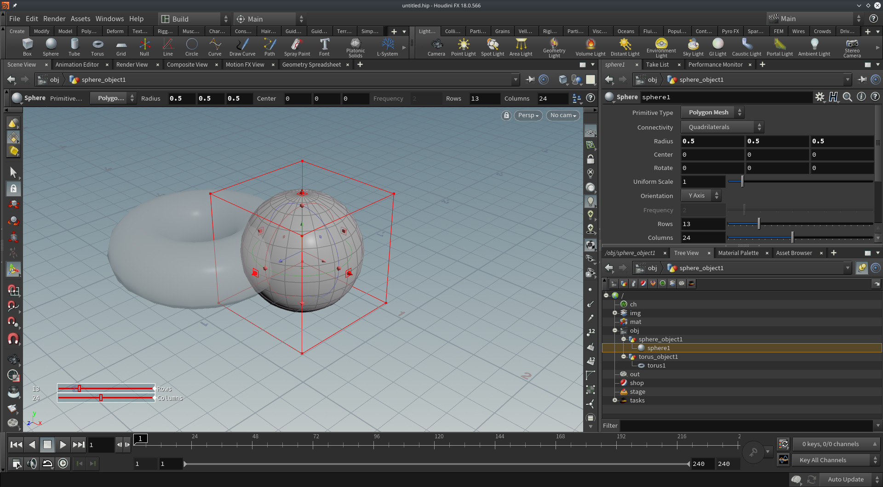The width and height of the screenshot is (883, 487).
Task: Click the Key All Channels button
Action: [823, 460]
